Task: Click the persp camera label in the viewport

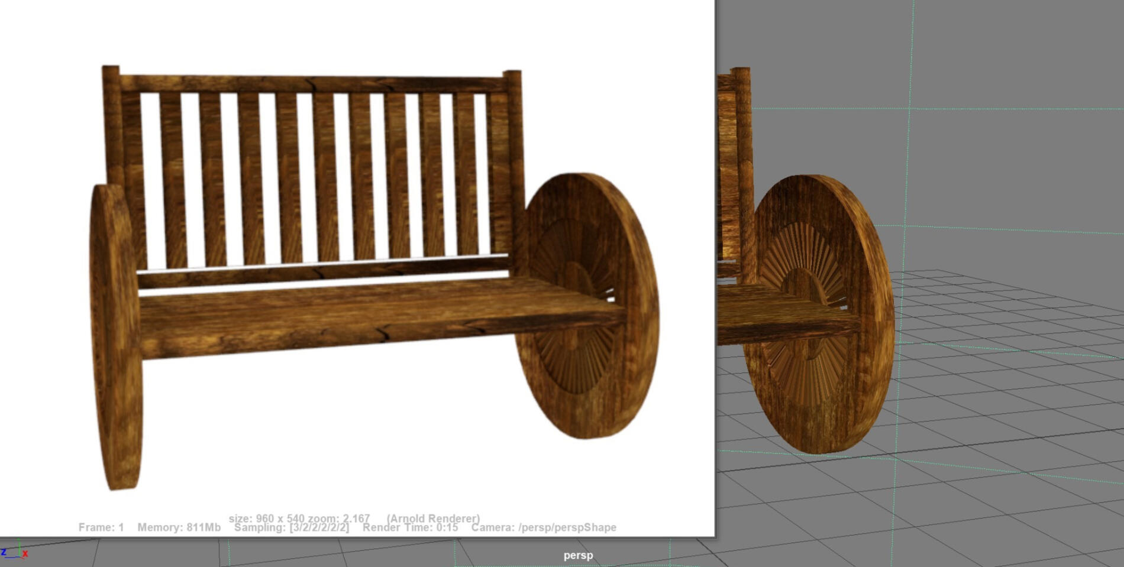Action: [x=577, y=555]
